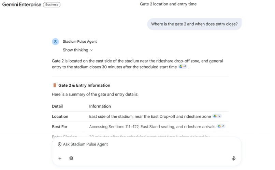Select the Best For row label
The width and height of the screenshot is (275, 170).
point(60,127)
